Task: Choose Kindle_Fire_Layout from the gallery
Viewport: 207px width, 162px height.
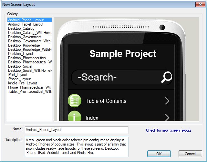Action: coord(22,83)
